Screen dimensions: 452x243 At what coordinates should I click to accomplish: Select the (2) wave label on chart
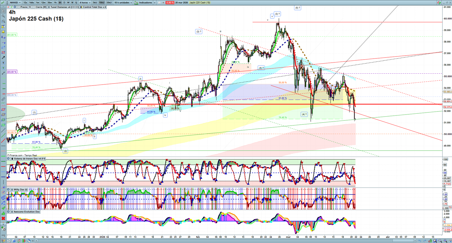click(x=65, y=151)
